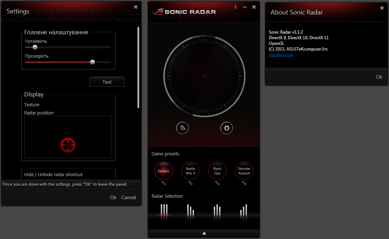Click link icon under Shooter Assault
This screenshot has height=239, width=389.
(x=244, y=183)
